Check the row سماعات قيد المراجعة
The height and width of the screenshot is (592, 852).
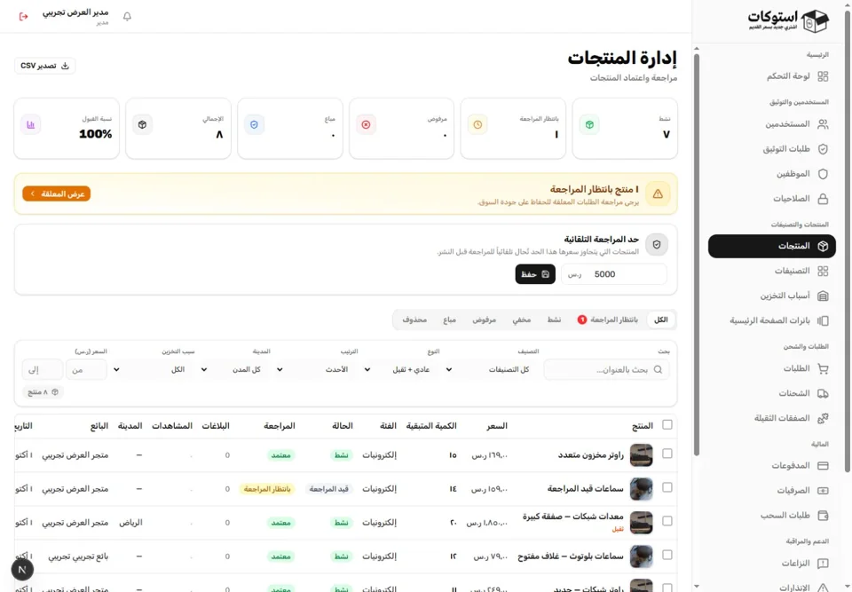pyautogui.click(x=667, y=487)
